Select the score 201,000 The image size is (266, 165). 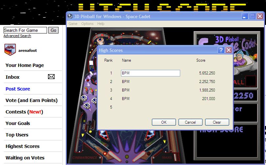[x=208, y=98]
